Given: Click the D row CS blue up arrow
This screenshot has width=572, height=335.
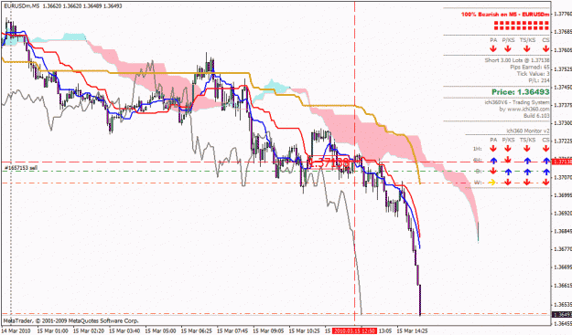Looking at the screenshot, I should point(545,171).
